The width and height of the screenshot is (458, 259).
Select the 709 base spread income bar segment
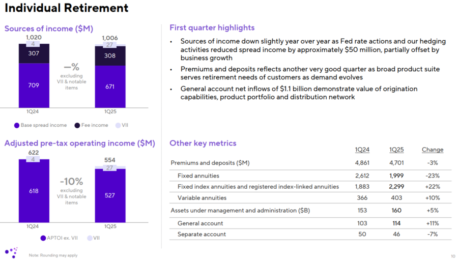[34, 85]
